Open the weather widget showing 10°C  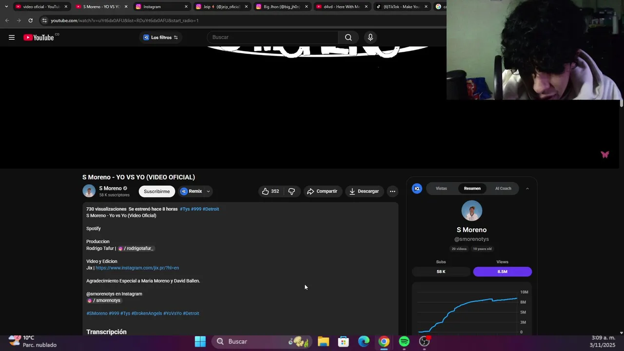(33, 341)
